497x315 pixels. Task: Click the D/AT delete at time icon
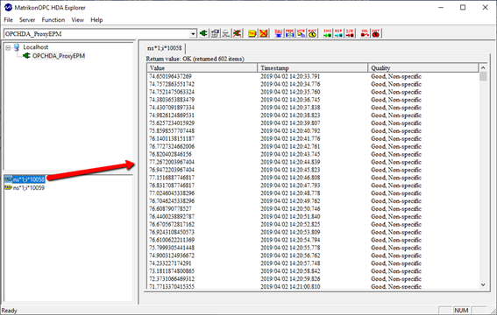376,33
